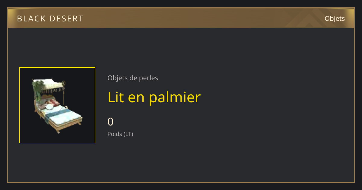Click the palm bed item icon
The image size is (362, 190).
point(57,106)
